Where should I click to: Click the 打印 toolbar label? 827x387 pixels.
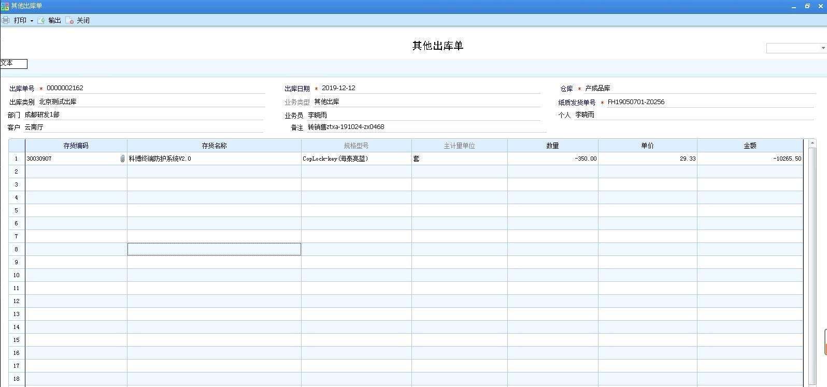(20, 20)
